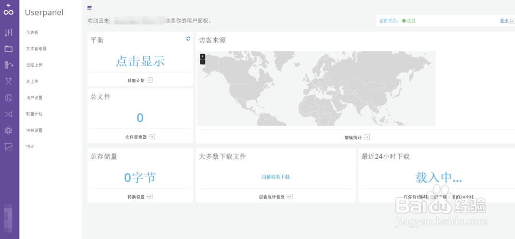This screenshot has width=515, height=239.
Task: Click the Userpanel title
Action: 44,12
